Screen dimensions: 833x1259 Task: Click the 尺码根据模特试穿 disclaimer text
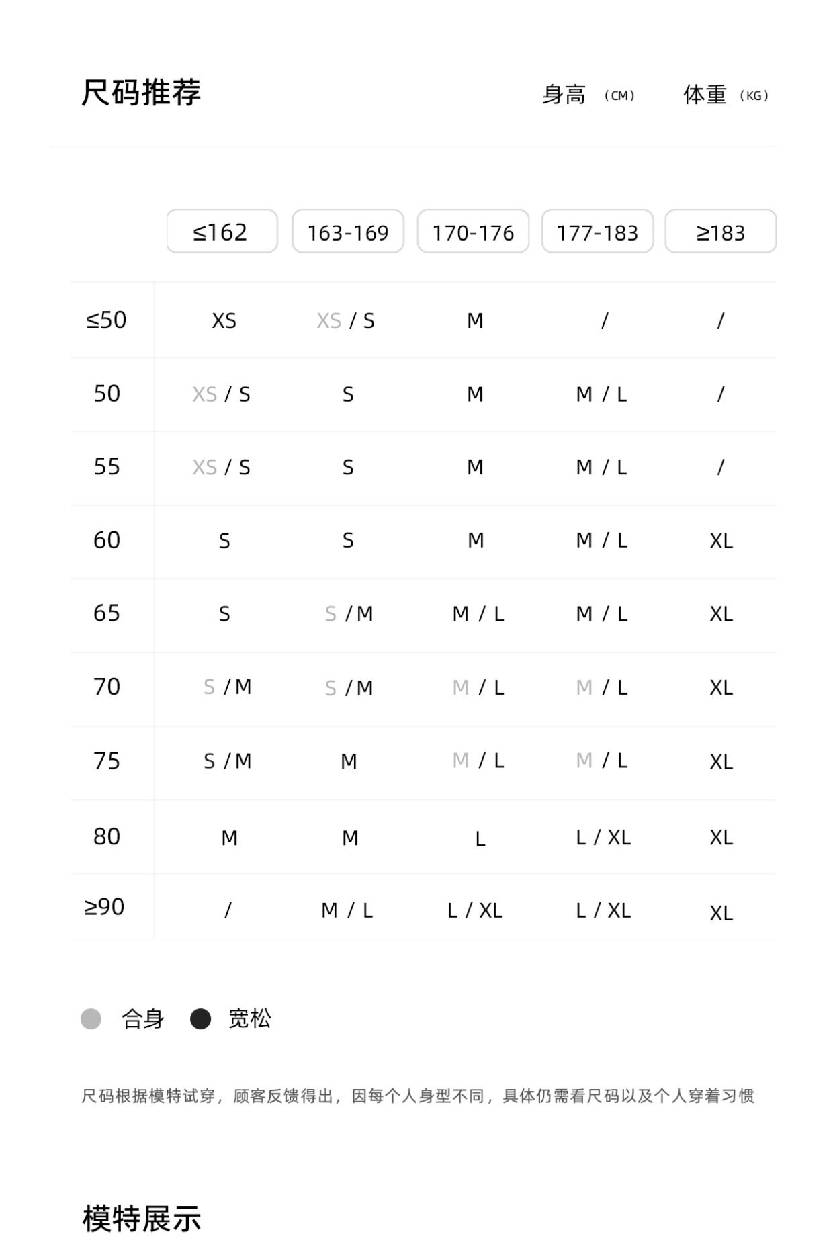417,1096
